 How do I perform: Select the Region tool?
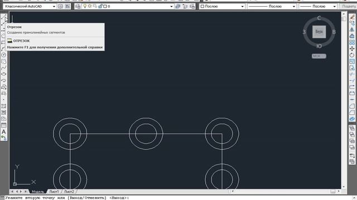point(4,118)
